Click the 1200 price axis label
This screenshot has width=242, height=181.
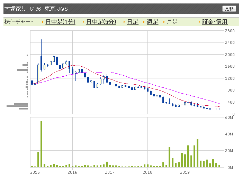pos(230,78)
